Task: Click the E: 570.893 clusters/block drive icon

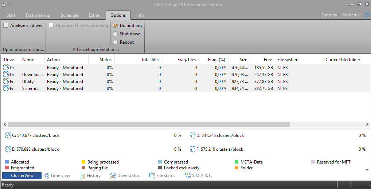Action: click(x=8, y=149)
